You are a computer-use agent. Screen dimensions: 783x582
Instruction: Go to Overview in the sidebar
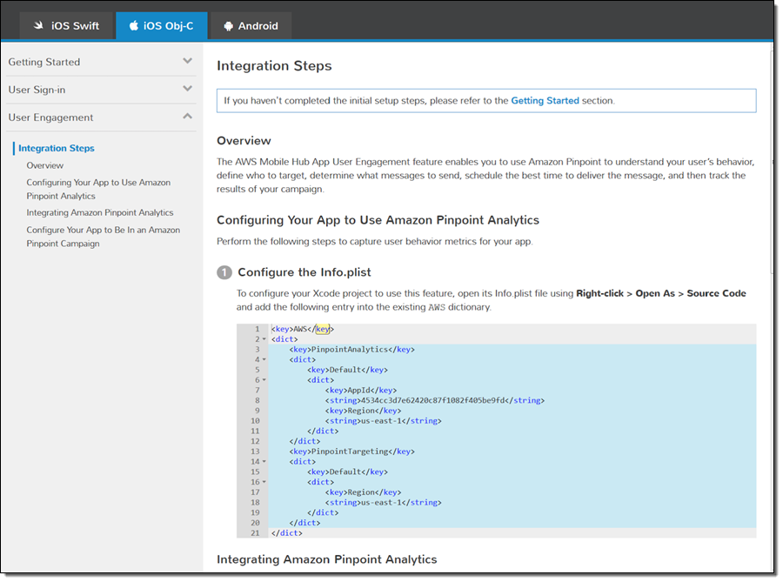pyautogui.click(x=44, y=165)
